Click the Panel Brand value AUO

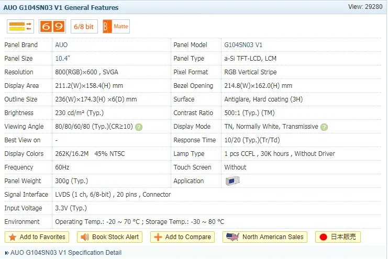[61, 45]
